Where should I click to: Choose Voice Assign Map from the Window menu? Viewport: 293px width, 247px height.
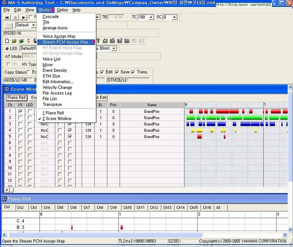pos(66,36)
